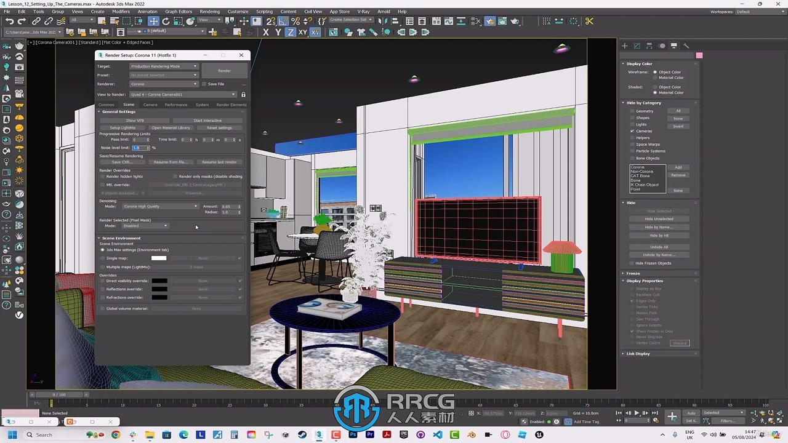Click Unhide All button

tap(659, 247)
